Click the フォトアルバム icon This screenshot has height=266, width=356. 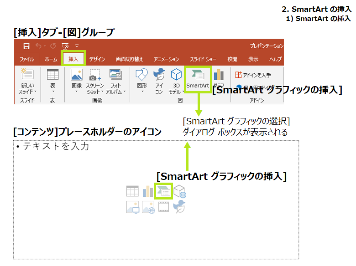pyautogui.click(x=115, y=75)
